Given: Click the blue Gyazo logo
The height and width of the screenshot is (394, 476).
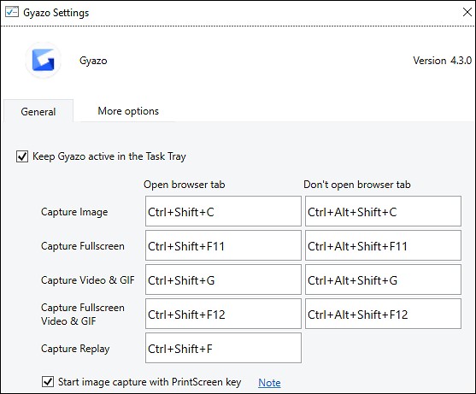Looking at the screenshot, I should (x=43, y=61).
